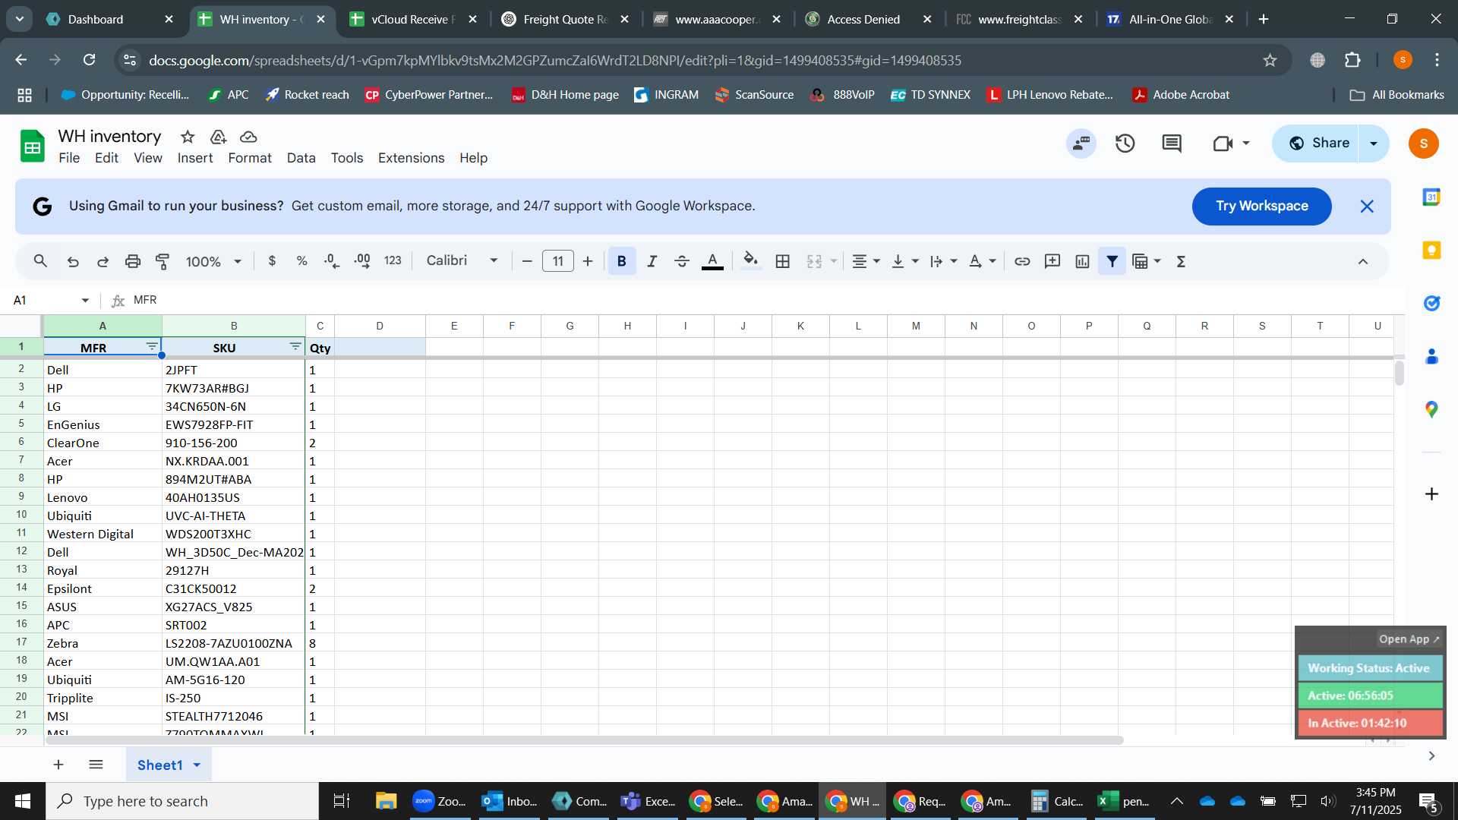Open the Extensions menu
1458x820 pixels.
[x=412, y=158]
